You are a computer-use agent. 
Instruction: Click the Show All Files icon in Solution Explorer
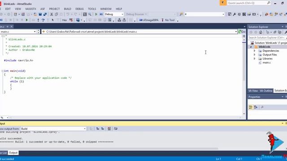(x=280, y=32)
